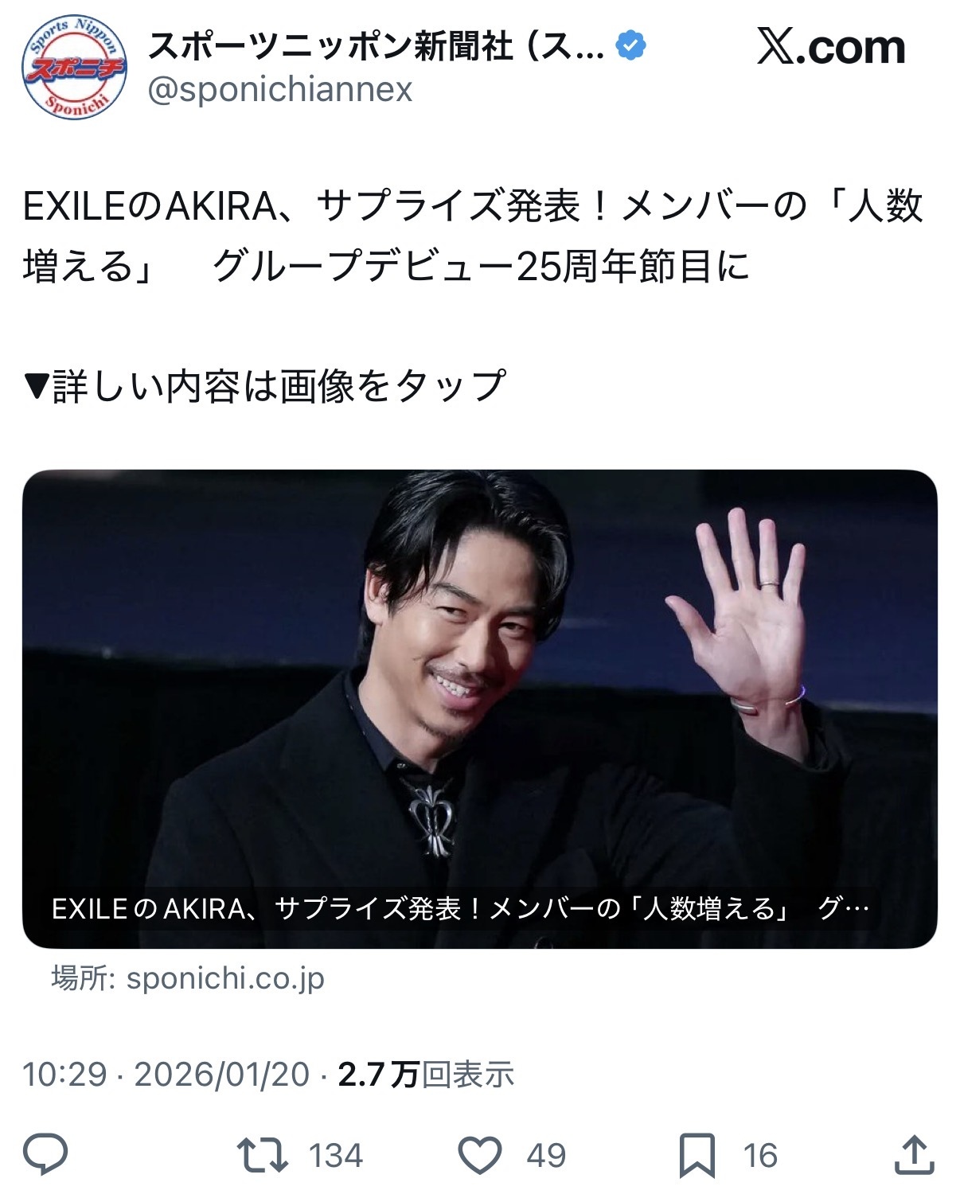Open the スポーツニッポン新聞社 account name

(x=376, y=47)
